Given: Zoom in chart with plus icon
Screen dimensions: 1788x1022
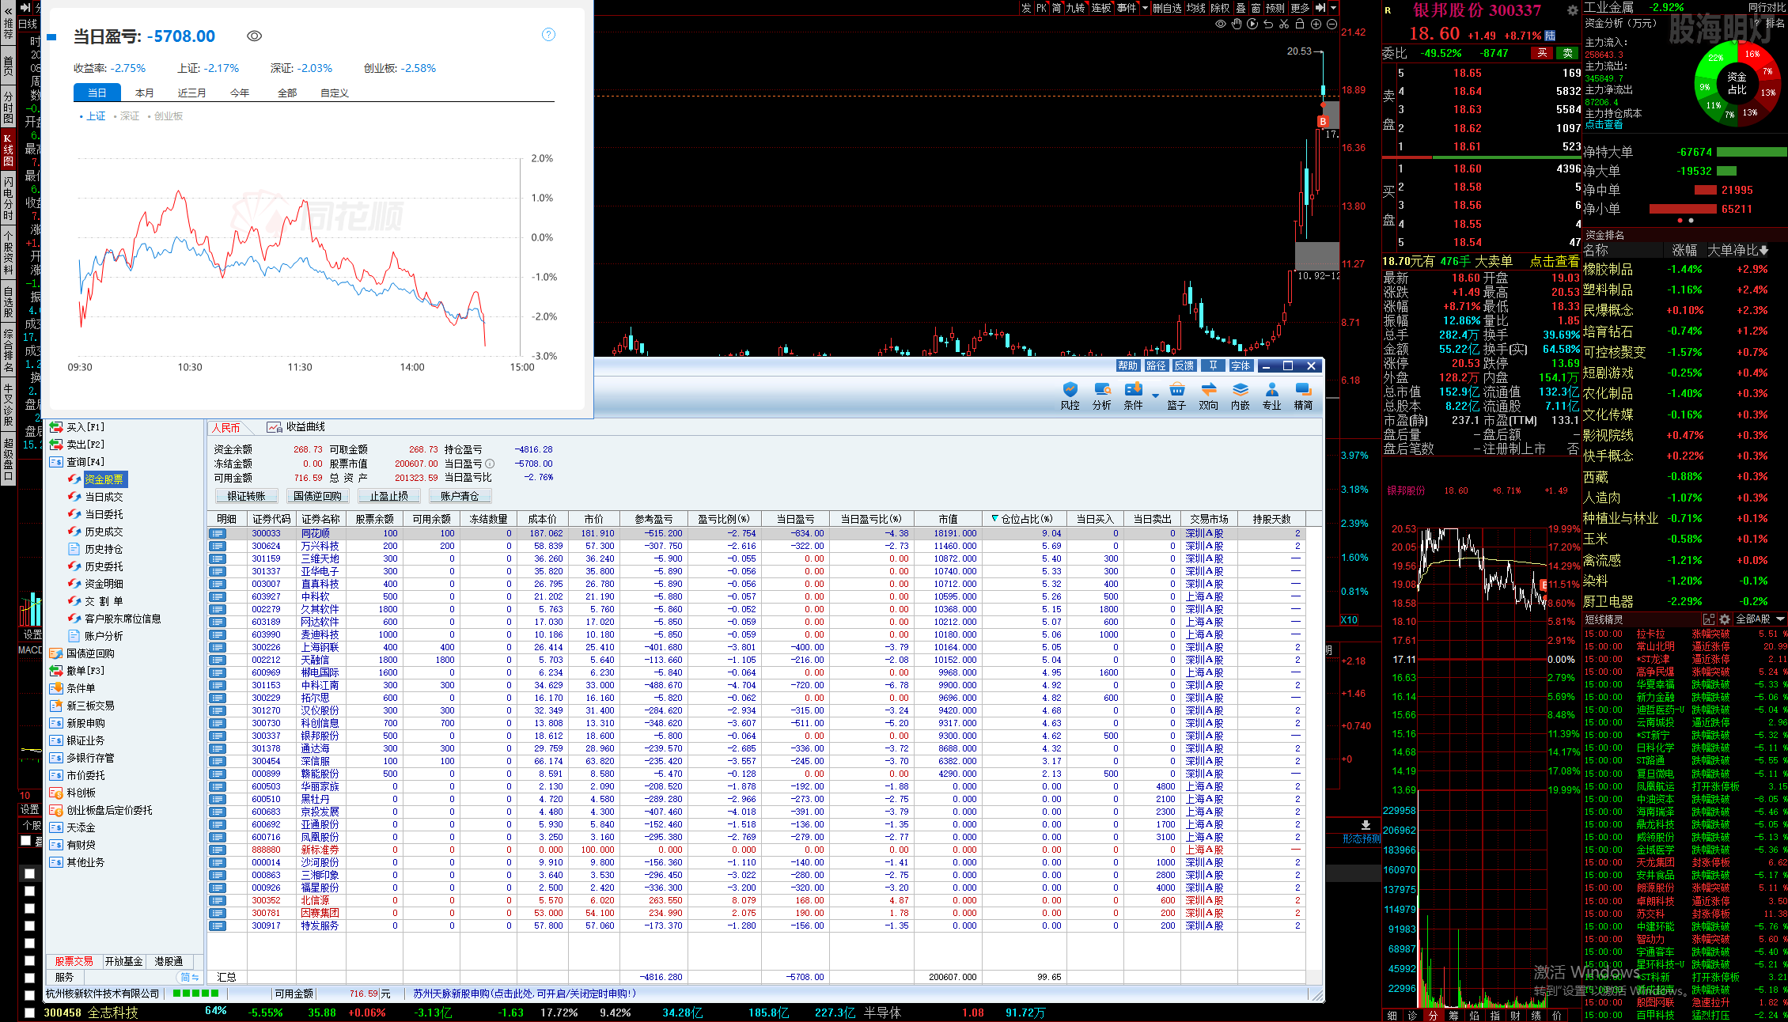Looking at the screenshot, I should coord(1316,25).
